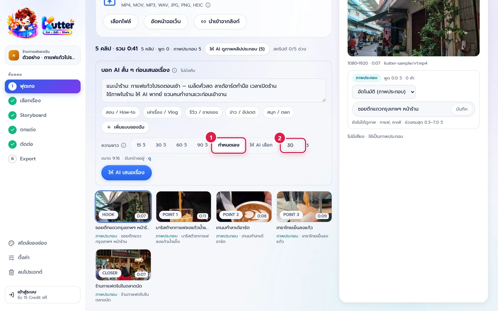Click the ลบโปรเจกต์ trash icon
The width and height of the screenshot is (498, 311).
click(x=11, y=272)
